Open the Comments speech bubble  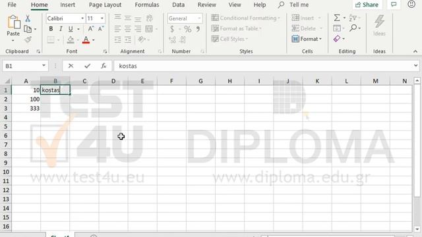click(x=394, y=5)
